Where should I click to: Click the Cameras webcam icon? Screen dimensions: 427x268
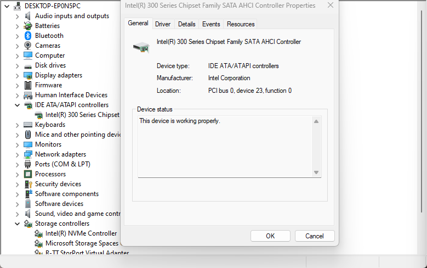point(28,46)
